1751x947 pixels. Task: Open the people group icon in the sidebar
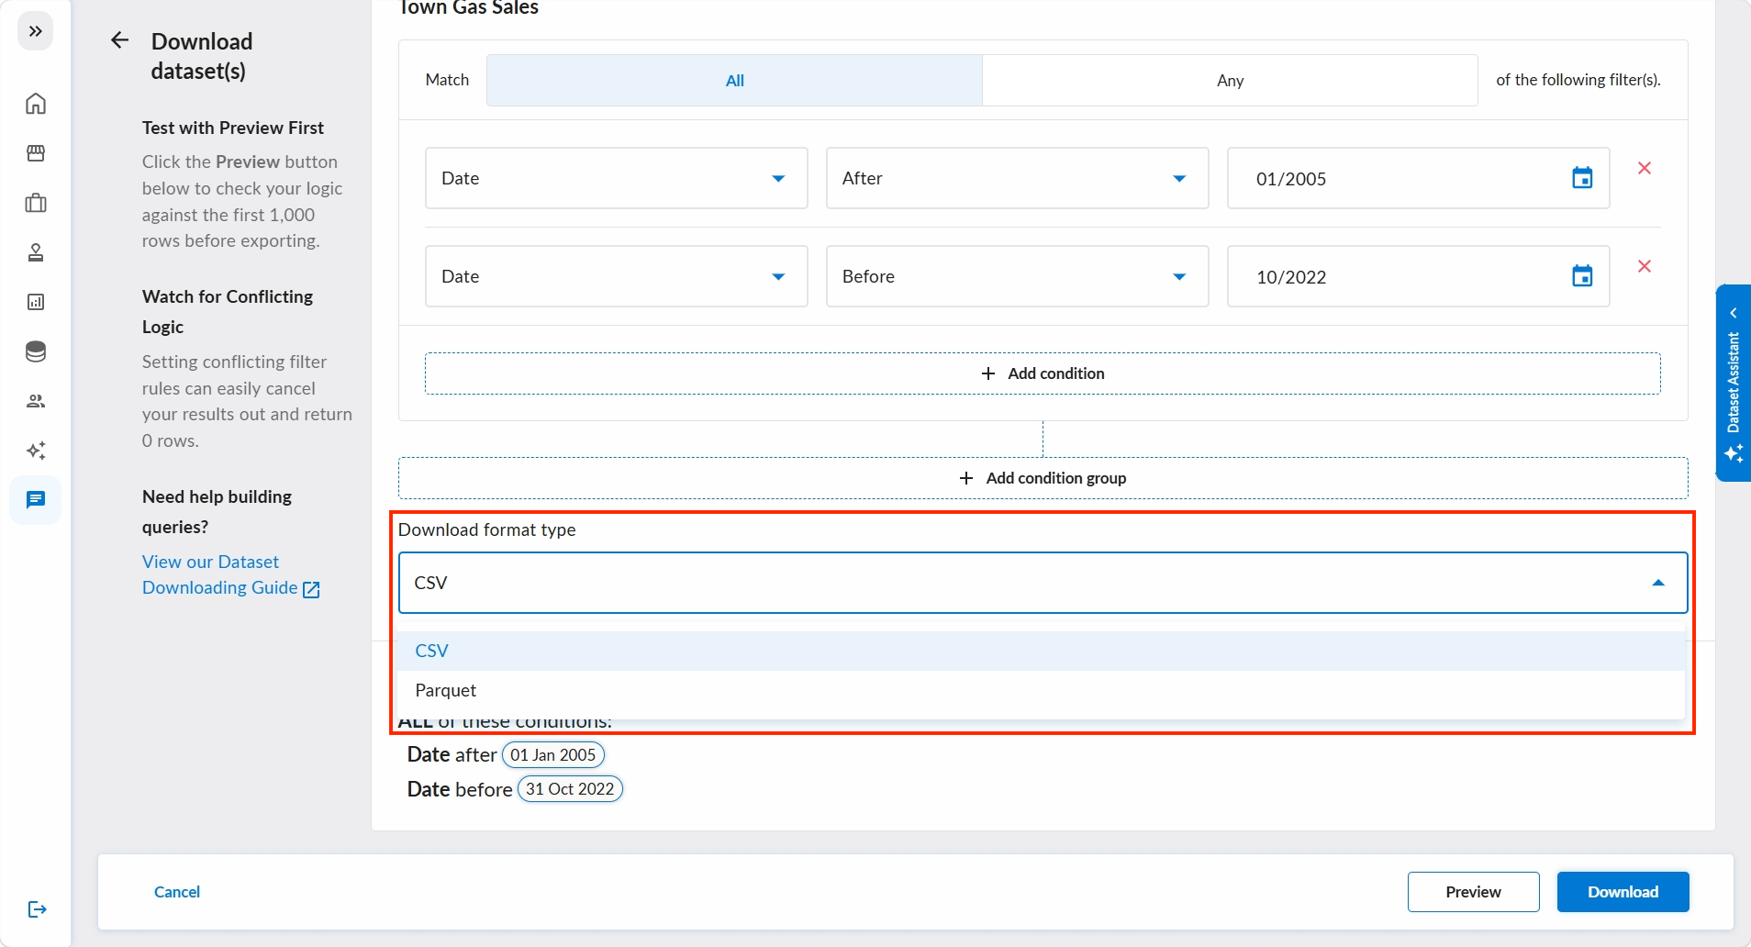pos(36,401)
